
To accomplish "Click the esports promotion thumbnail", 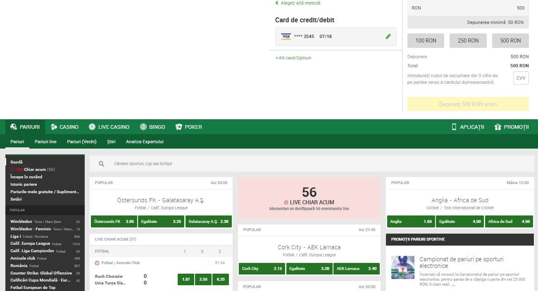I will [402, 267].
